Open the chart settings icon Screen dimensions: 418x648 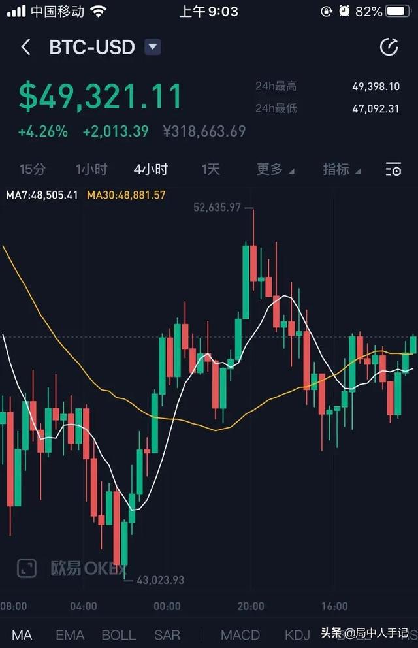tap(393, 170)
